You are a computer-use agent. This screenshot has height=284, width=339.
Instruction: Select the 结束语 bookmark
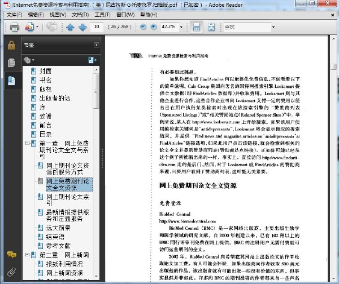click(x=55, y=237)
